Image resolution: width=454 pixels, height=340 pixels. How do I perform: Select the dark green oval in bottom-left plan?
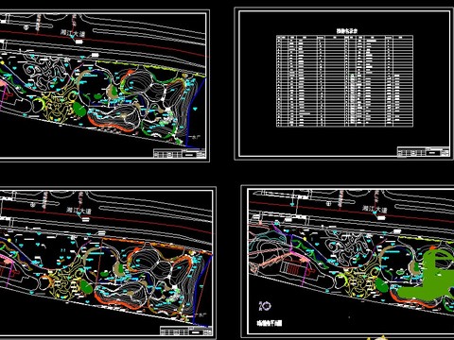point(86,286)
